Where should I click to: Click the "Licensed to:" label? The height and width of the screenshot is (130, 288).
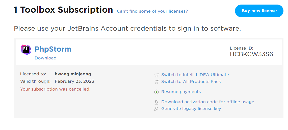click(33, 74)
